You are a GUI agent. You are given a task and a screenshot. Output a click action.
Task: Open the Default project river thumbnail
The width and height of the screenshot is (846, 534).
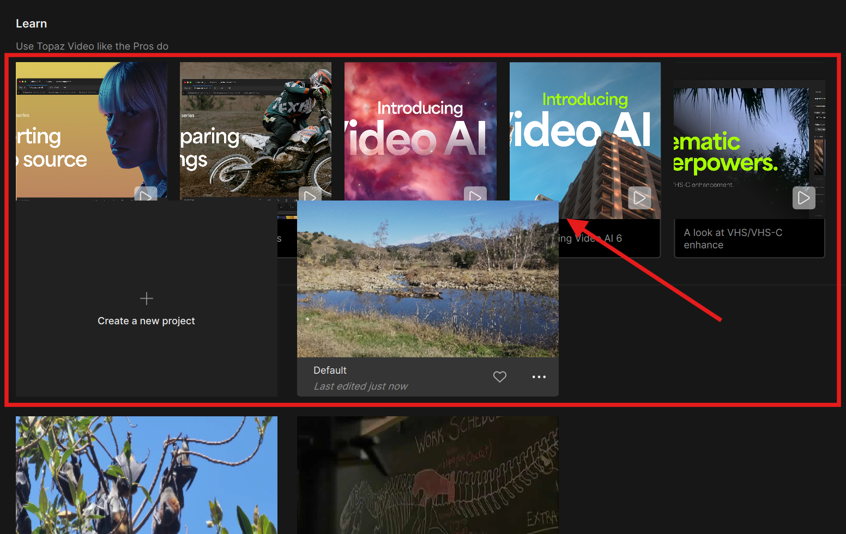(x=427, y=279)
